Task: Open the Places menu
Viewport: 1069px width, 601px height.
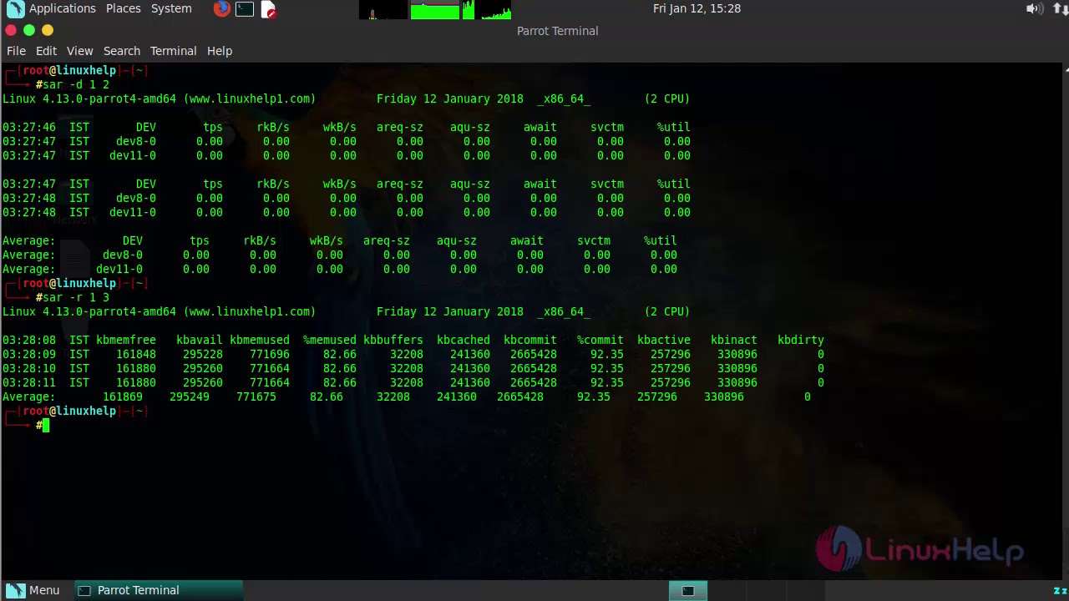Action: coord(124,8)
